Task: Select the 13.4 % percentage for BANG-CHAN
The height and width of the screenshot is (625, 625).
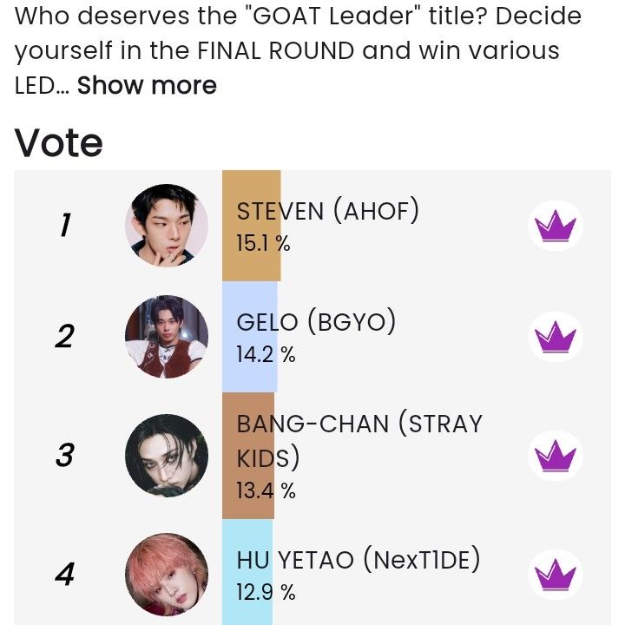Action: point(266,490)
